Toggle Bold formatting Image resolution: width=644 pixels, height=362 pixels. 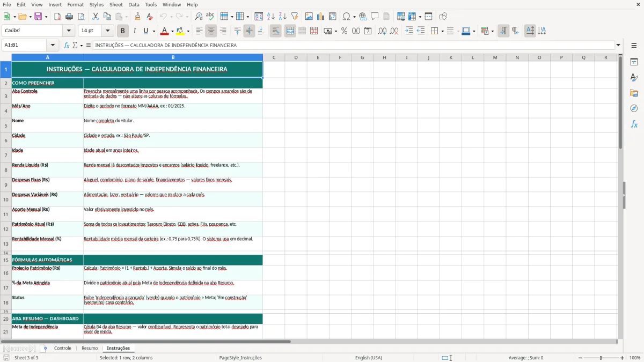click(123, 31)
